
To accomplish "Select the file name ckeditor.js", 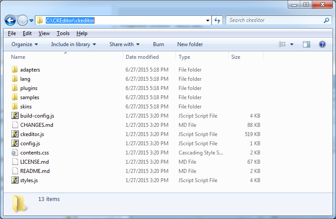I will (32, 134).
